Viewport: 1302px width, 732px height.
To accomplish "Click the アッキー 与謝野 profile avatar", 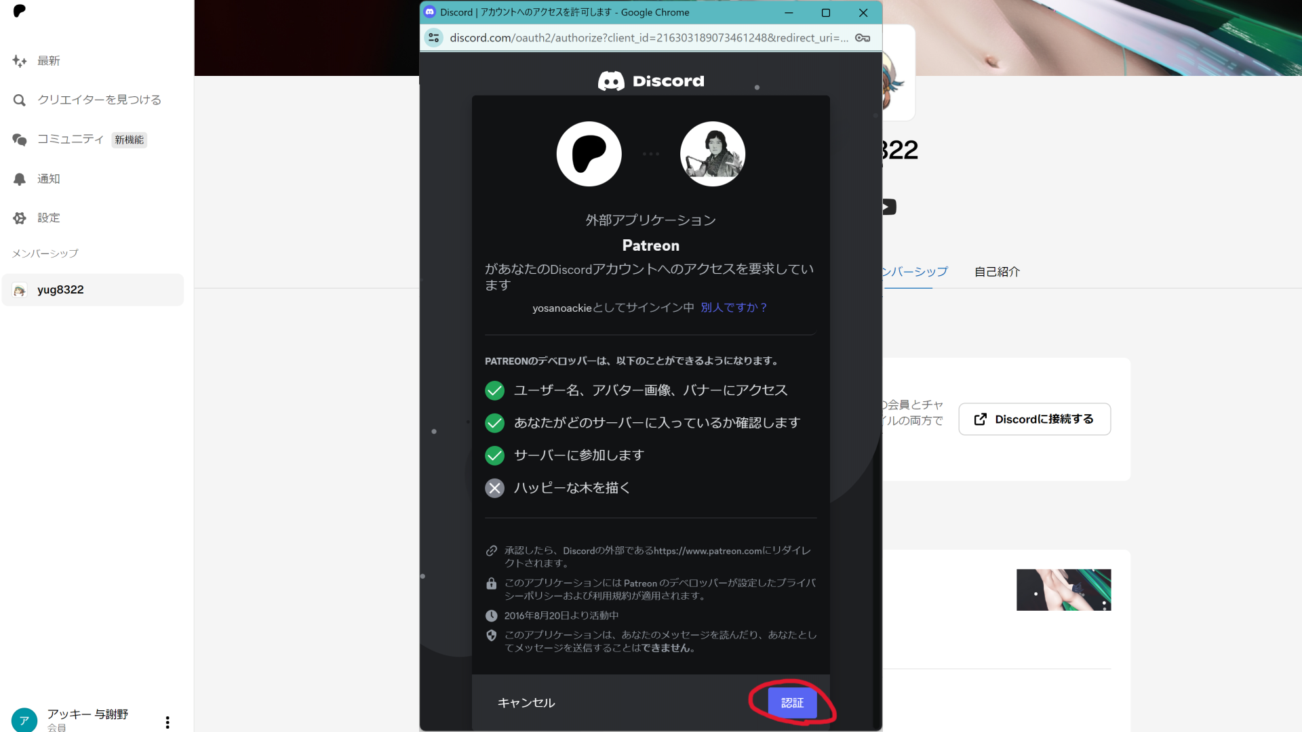I will 24,720.
